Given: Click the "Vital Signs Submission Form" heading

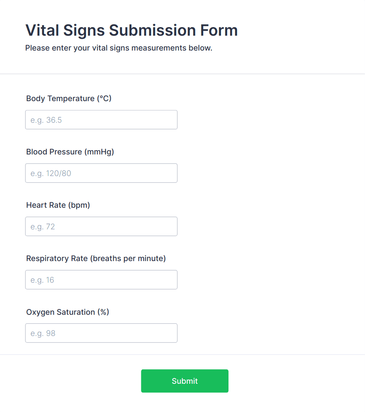Looking at the screenshot, I should pyautogui.click(x=131, y=30).
